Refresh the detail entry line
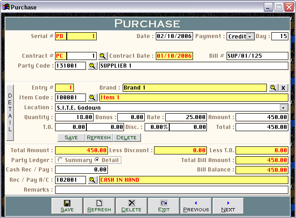The height and width of the screenshot is (218, 296). click(99, 137)
